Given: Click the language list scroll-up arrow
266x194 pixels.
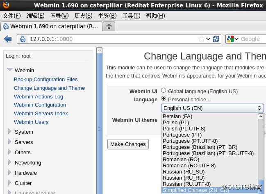Looking at the screenshot, I should pyautogui.click(x=261, y=116).
